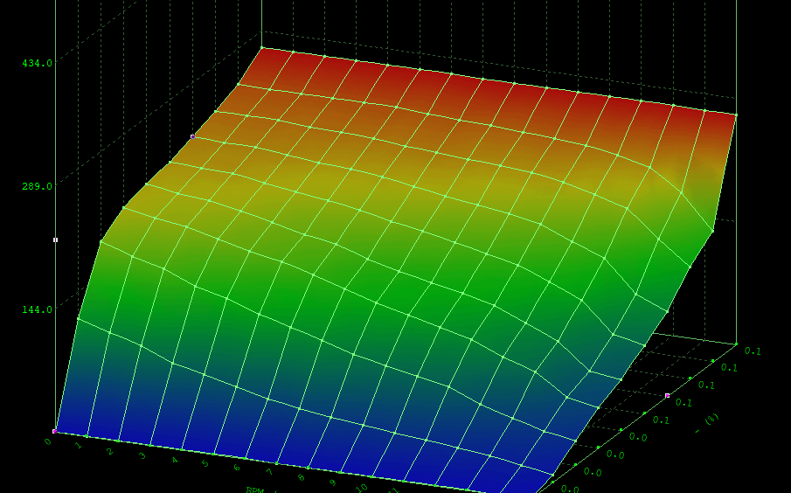Click tick label 9 on the RPM axis
This screenshot has width=791, height=493.
pyautogui.click(x=331, y=483)
